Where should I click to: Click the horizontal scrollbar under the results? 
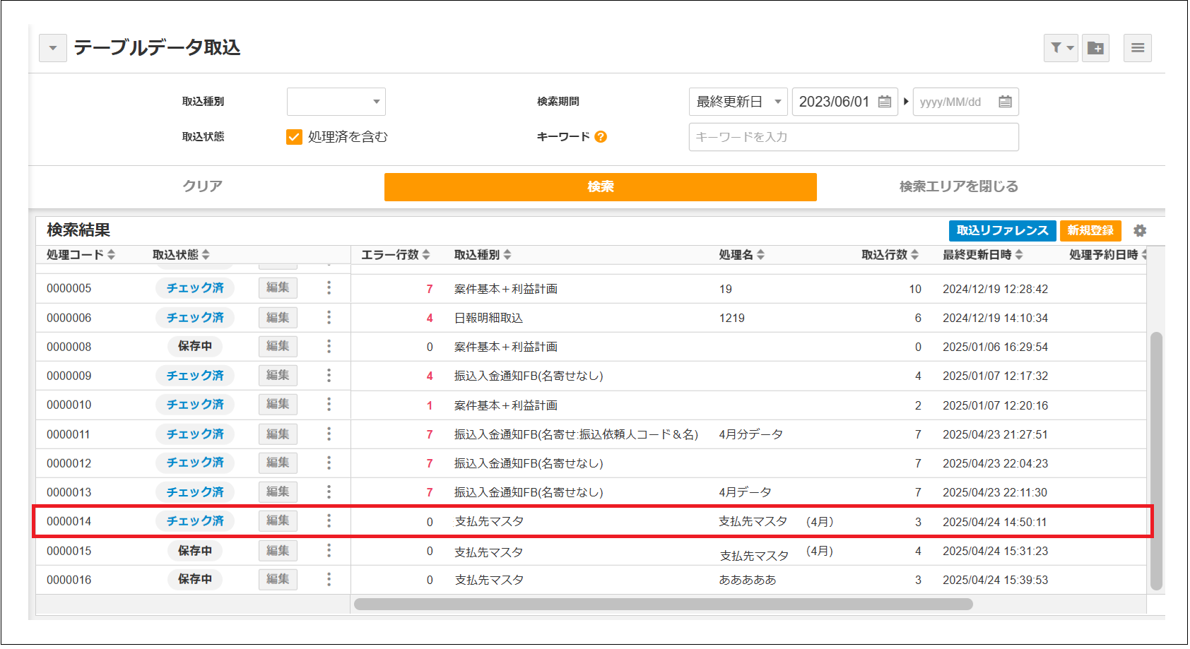[664, 605]
